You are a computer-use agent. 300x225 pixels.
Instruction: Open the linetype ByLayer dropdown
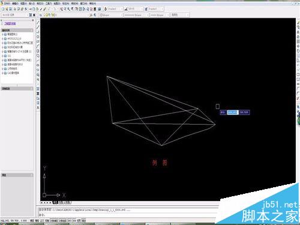[x=136, y=15]
